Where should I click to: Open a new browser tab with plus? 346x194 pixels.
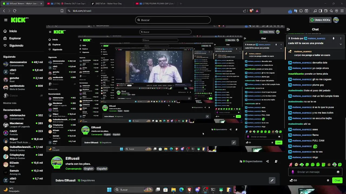point(181,4)
